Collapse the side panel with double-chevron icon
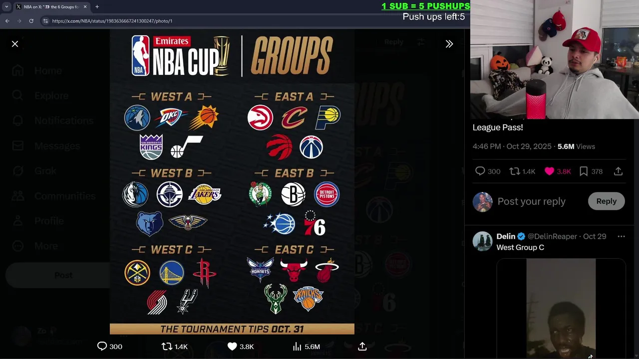Image resolution: width=639 pixels, height=359 pixels. (x=449, y=44)
